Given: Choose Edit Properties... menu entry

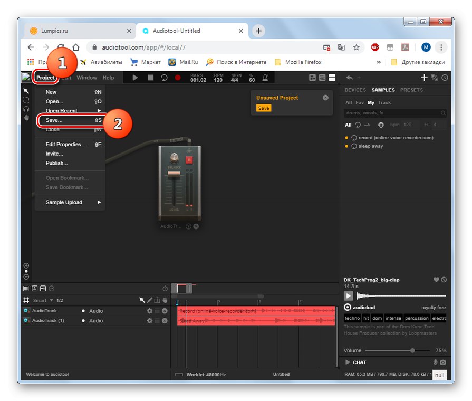Looking at the screenshot, I should (70, 145).
